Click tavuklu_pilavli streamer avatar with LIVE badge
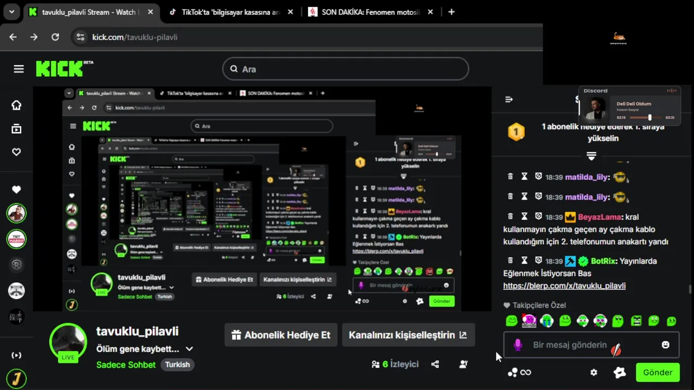The height and width of the screenshot is (390, 694). point(68,342)
